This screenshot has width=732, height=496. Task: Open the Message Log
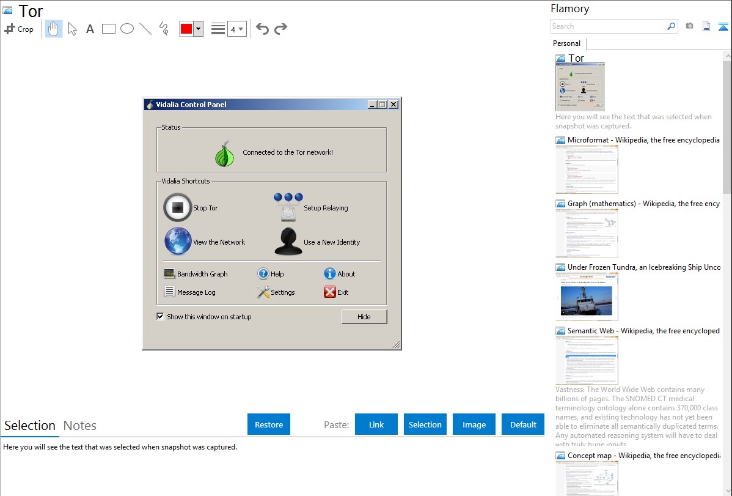click(189, 292)
